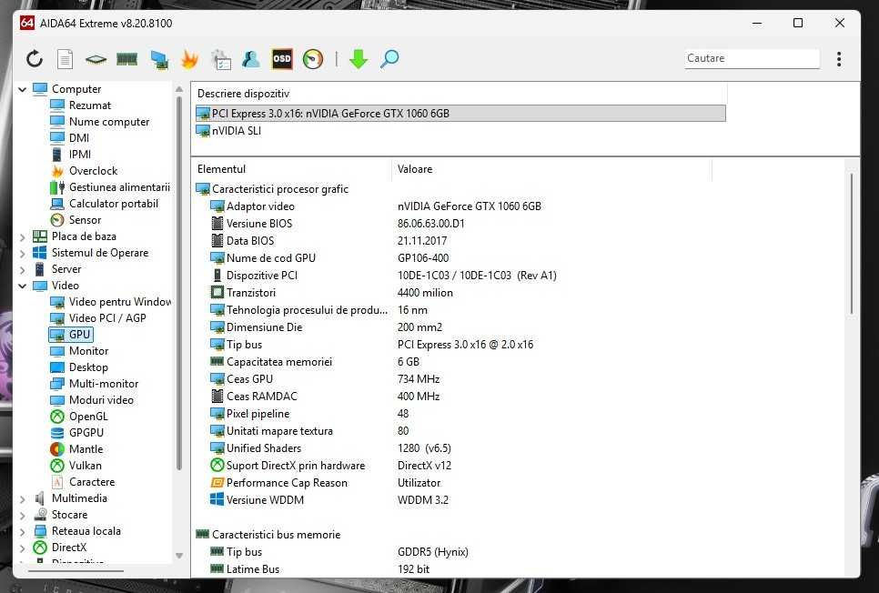Image resolution: width=879 pixels, height=593 pixels.
Task: Expand the Placa de baza node
Action: [23, 237]
